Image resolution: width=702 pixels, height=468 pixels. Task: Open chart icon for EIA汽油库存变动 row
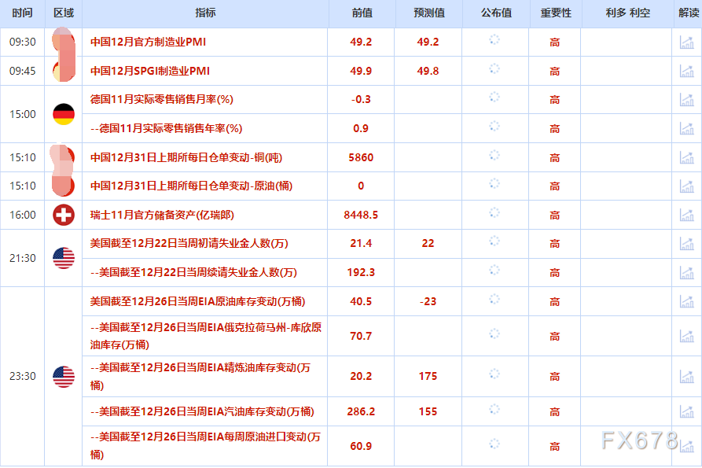click(x=687, y=411)
